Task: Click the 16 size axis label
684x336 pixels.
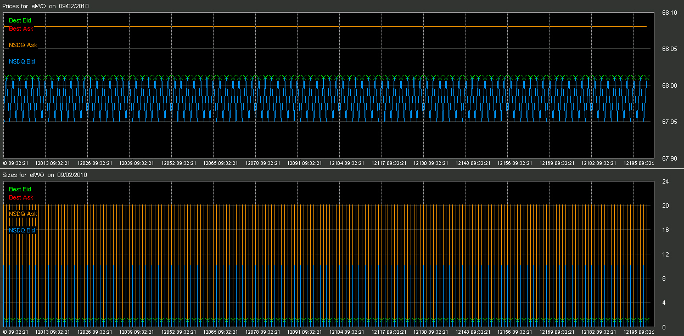Action: click(665, 230)
